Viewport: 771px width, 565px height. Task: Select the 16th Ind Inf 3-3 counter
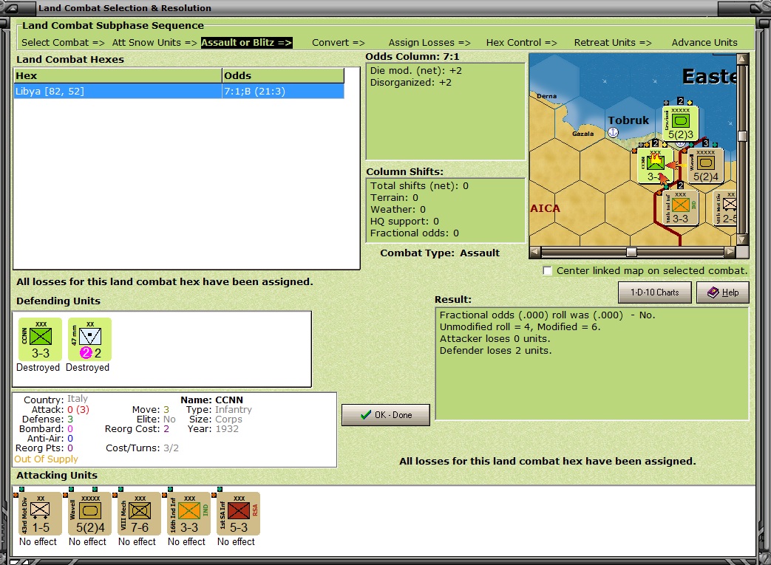[189, 513]
